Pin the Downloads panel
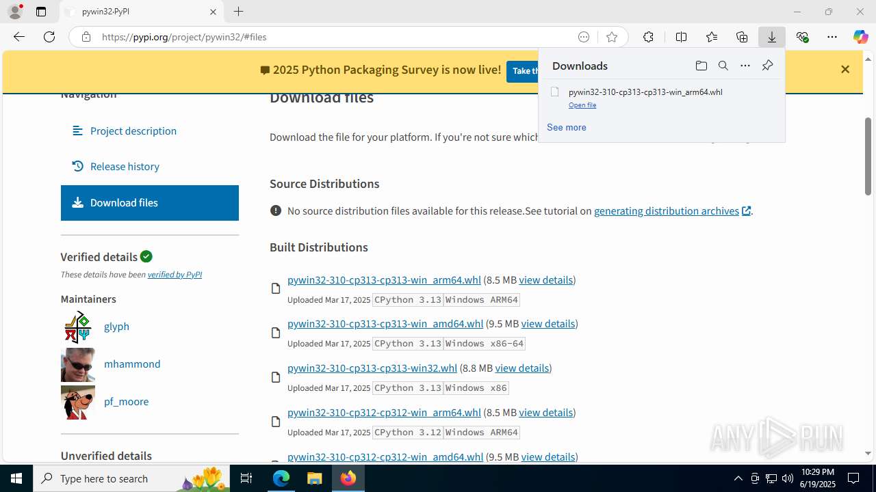The height and width of the screenshot is (492, 876). click(767, 66)
